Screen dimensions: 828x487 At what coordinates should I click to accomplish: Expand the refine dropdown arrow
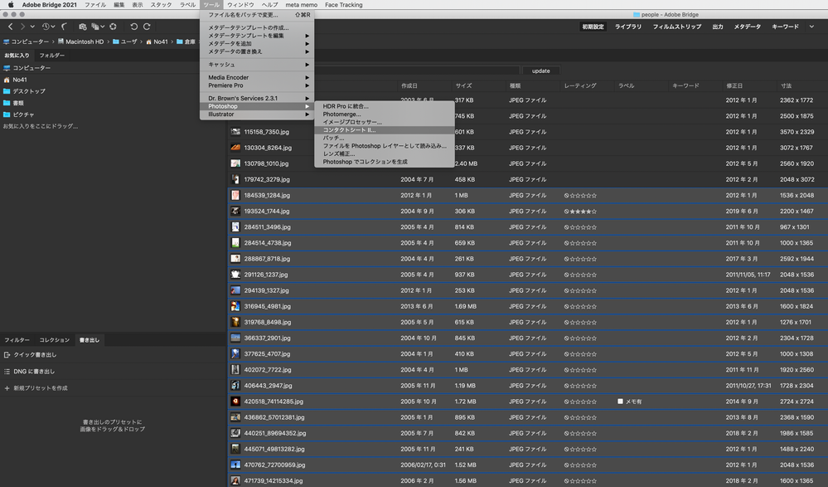(x=102, y=27)
